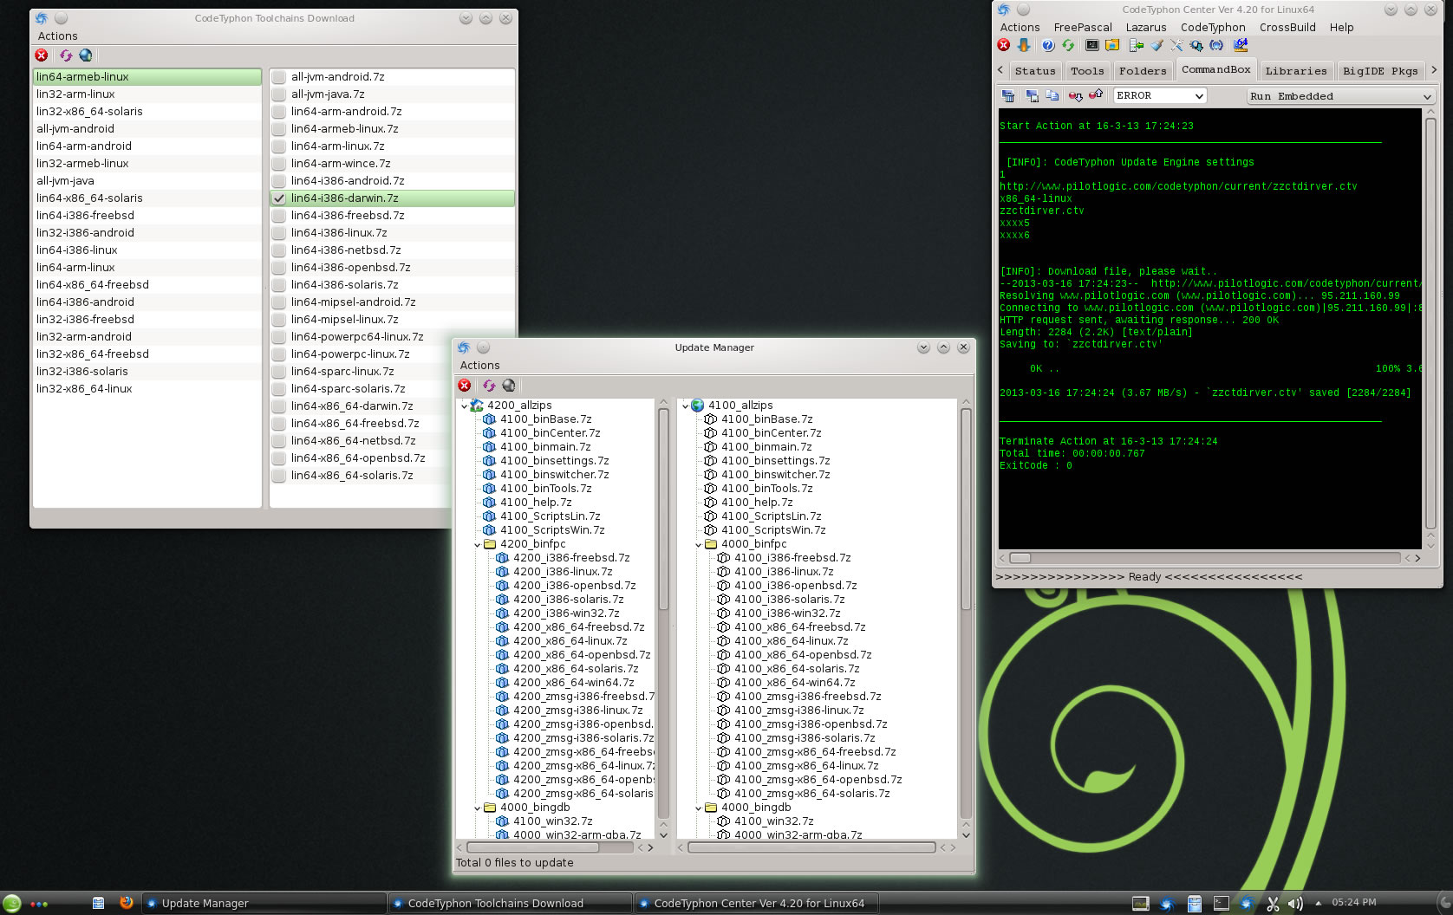Open the Run Embedded dropdown
Image resolution: width=1453 pixels, height=915 pixels.
pyautogui.click(x=1340, y=96)
